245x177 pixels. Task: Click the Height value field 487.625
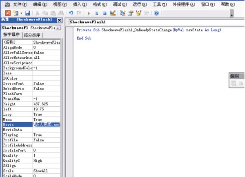pos(46,104)
